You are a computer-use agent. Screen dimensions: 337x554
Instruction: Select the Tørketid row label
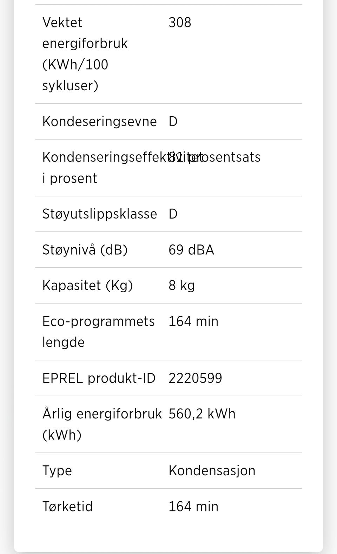click(67, 507)
